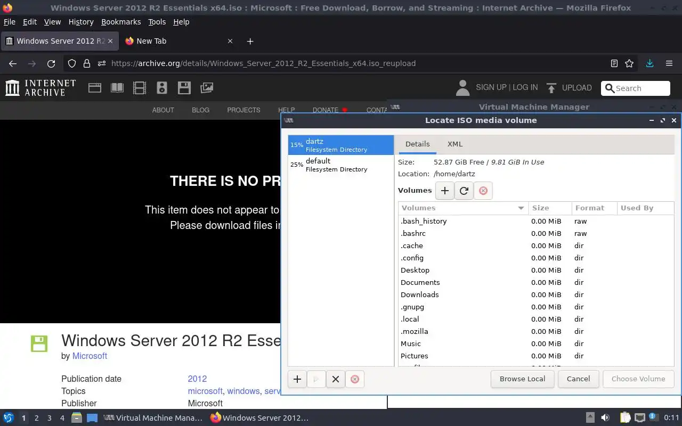Select .bash_history volume row
The width and height of the screenshot is (682, 426).
point(536,222)
